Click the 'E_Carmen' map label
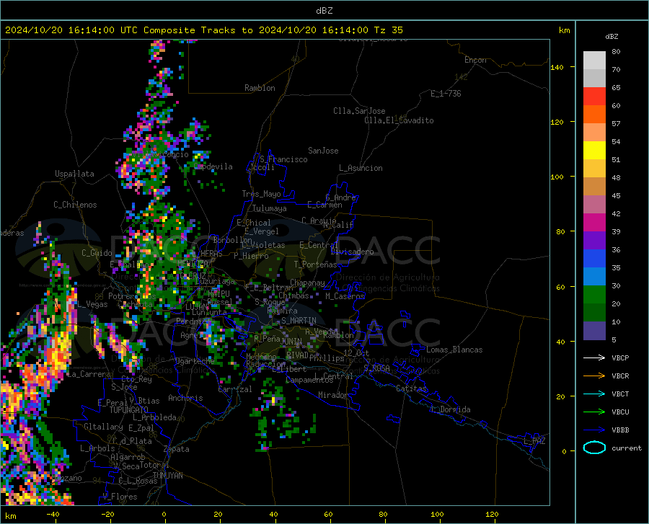 tap(324, 205)
